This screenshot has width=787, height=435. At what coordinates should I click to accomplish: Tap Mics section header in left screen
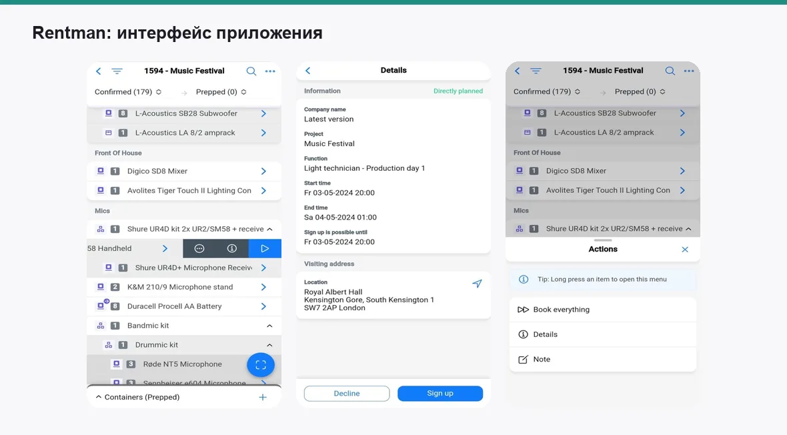pyautogui.click(x=102, y=211)
